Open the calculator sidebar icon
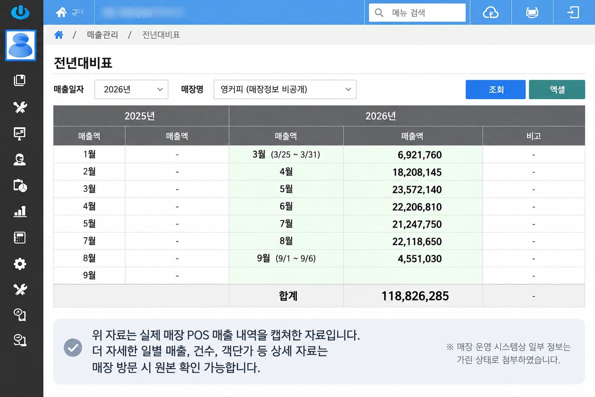Screen dimensions: 595x397 20,238
